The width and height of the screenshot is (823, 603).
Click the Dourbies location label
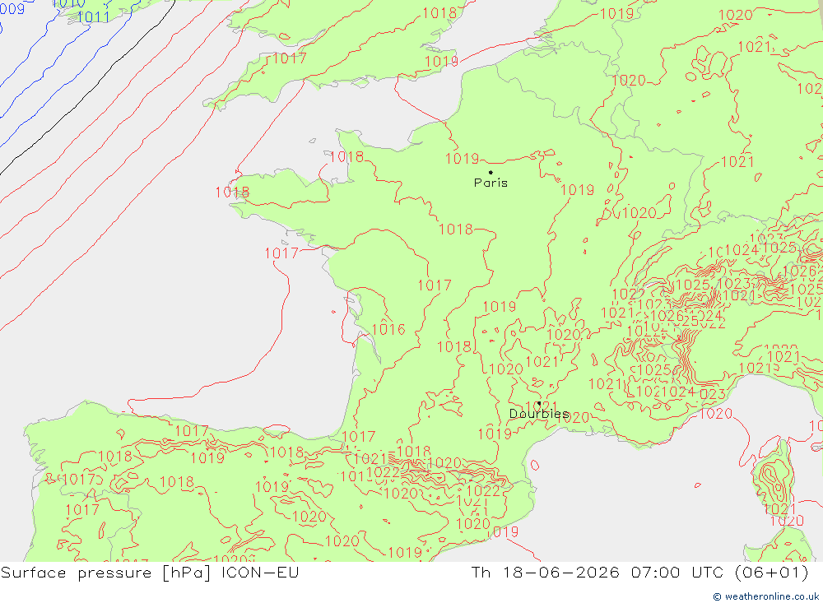(539, 414)
